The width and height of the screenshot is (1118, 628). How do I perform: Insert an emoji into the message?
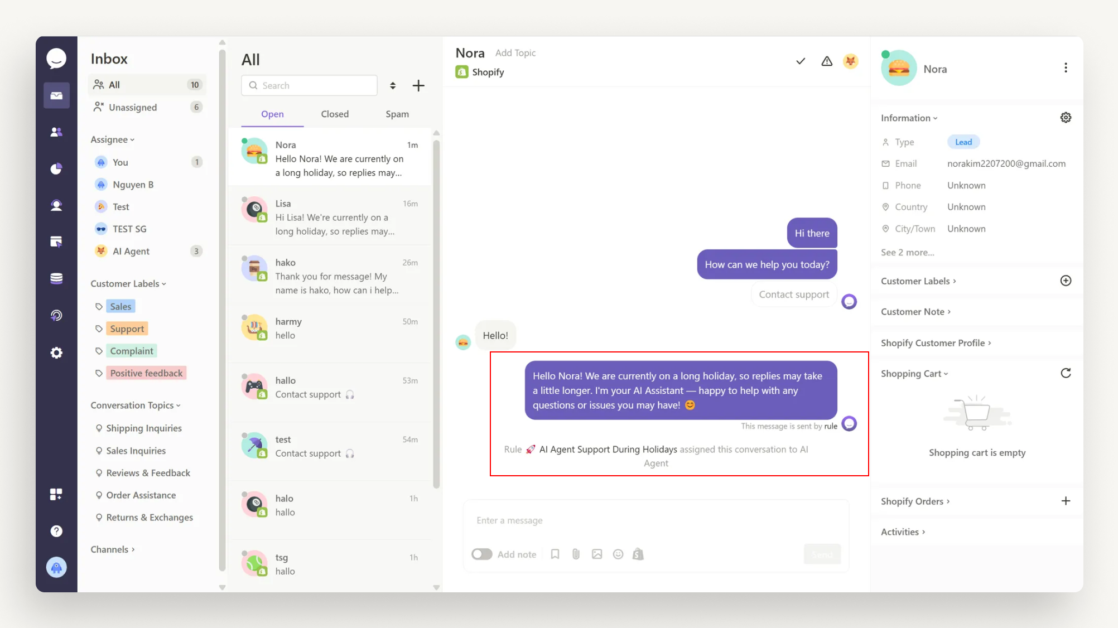618,554
